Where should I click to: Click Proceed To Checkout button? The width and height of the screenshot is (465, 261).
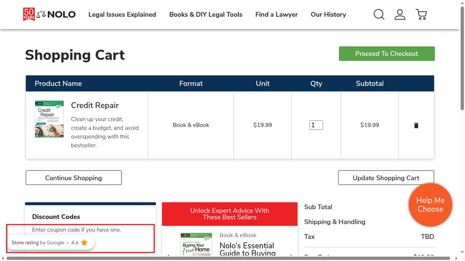[387, 54]
